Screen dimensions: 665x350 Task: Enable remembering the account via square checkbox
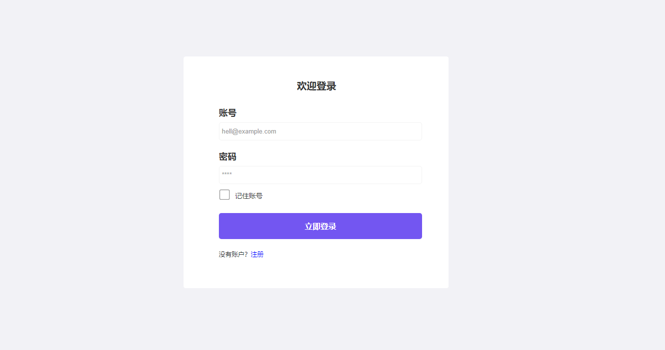pos(224,195)
